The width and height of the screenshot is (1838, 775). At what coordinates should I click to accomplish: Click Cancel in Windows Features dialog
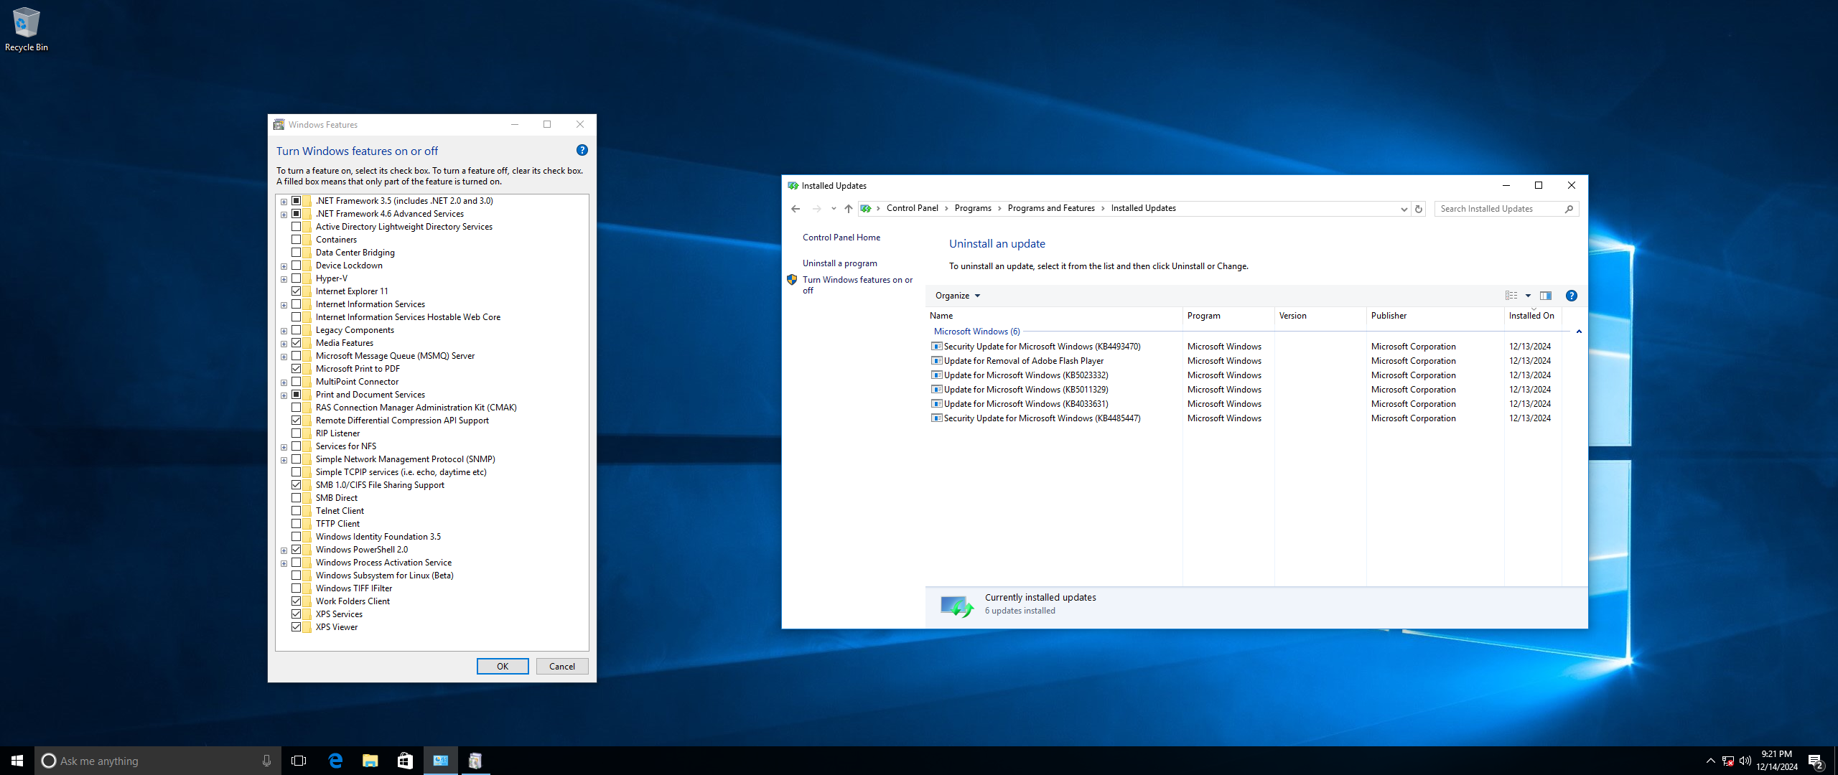pos(561,666)
